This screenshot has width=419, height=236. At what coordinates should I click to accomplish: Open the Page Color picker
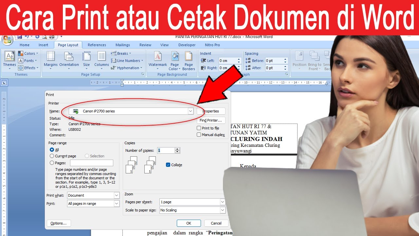(174, 61)
